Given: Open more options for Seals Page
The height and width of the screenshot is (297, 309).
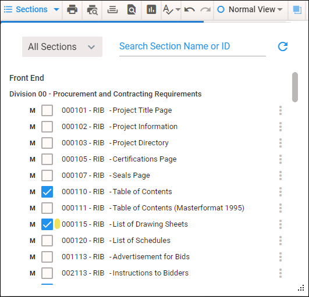Looking at the screenshot, I should click(280, 176).
